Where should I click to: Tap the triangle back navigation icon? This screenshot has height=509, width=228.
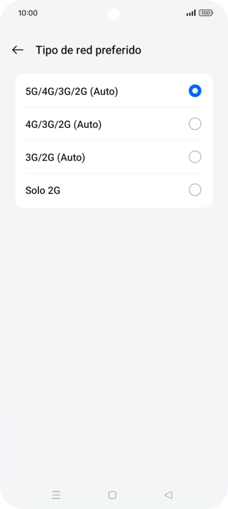[x=168, y=495]
